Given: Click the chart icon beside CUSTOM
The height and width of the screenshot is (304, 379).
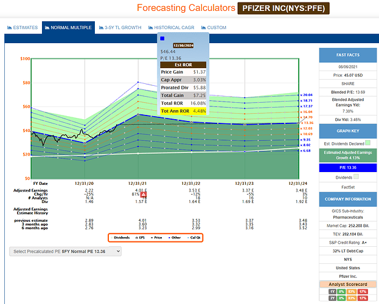Looking at the screenshot, I should [204, 27].
